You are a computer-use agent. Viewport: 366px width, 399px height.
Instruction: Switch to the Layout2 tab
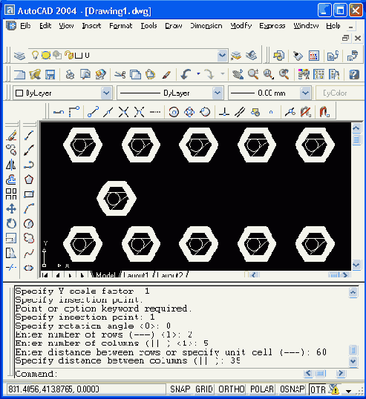click(x=170, y=275)
